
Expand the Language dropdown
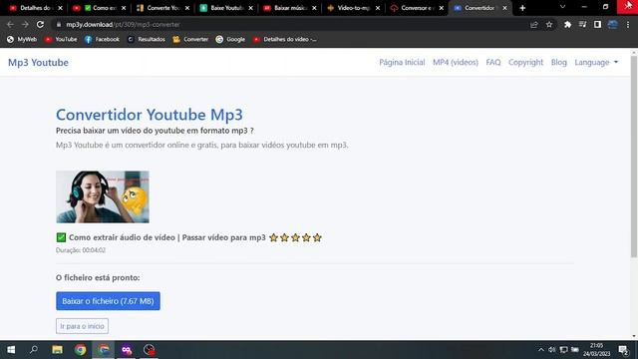596,62
